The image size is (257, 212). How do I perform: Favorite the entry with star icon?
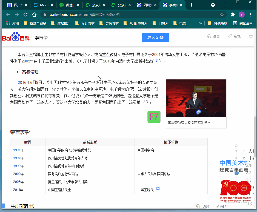(251, 36)
